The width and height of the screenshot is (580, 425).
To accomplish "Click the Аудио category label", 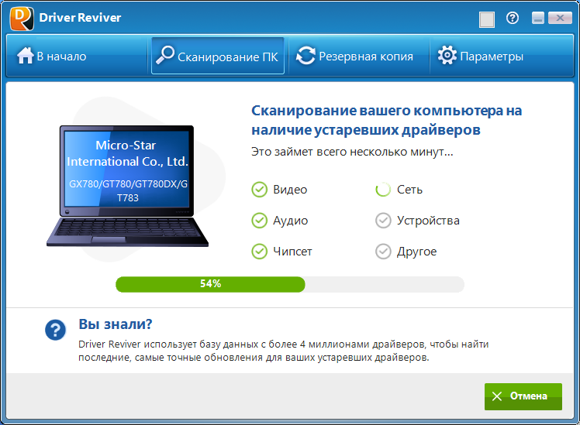I will pyautogui.click(x=290, y=221).
